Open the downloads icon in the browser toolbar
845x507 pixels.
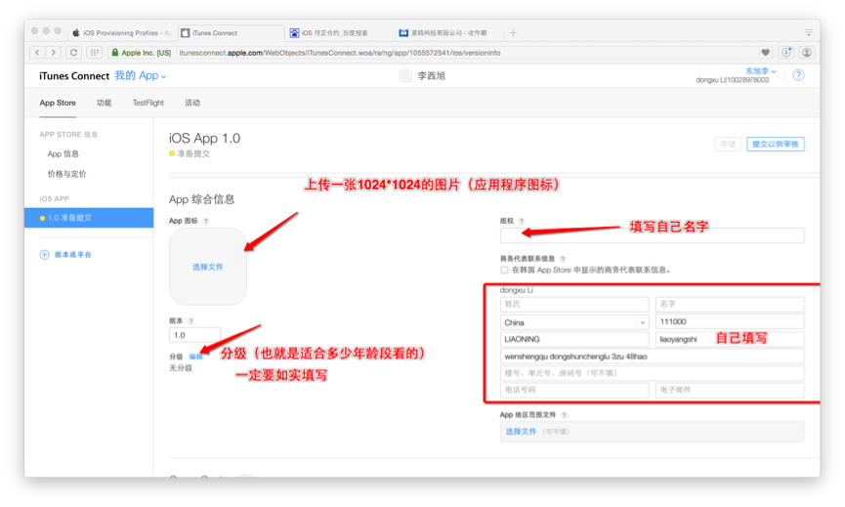click(786, 52)
